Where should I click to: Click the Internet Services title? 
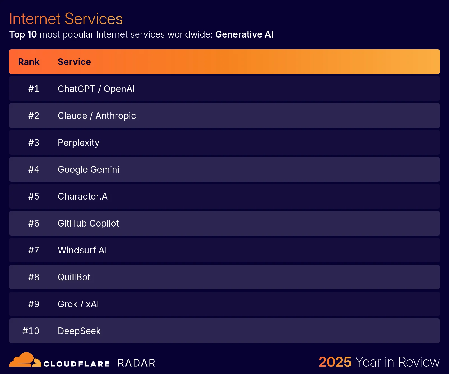[66, 19]
